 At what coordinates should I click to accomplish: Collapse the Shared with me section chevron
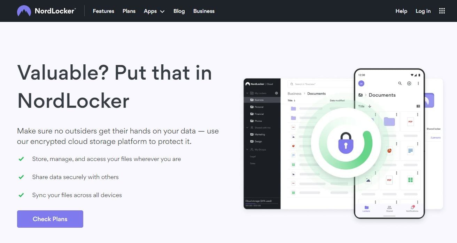(x=247, y=128)
